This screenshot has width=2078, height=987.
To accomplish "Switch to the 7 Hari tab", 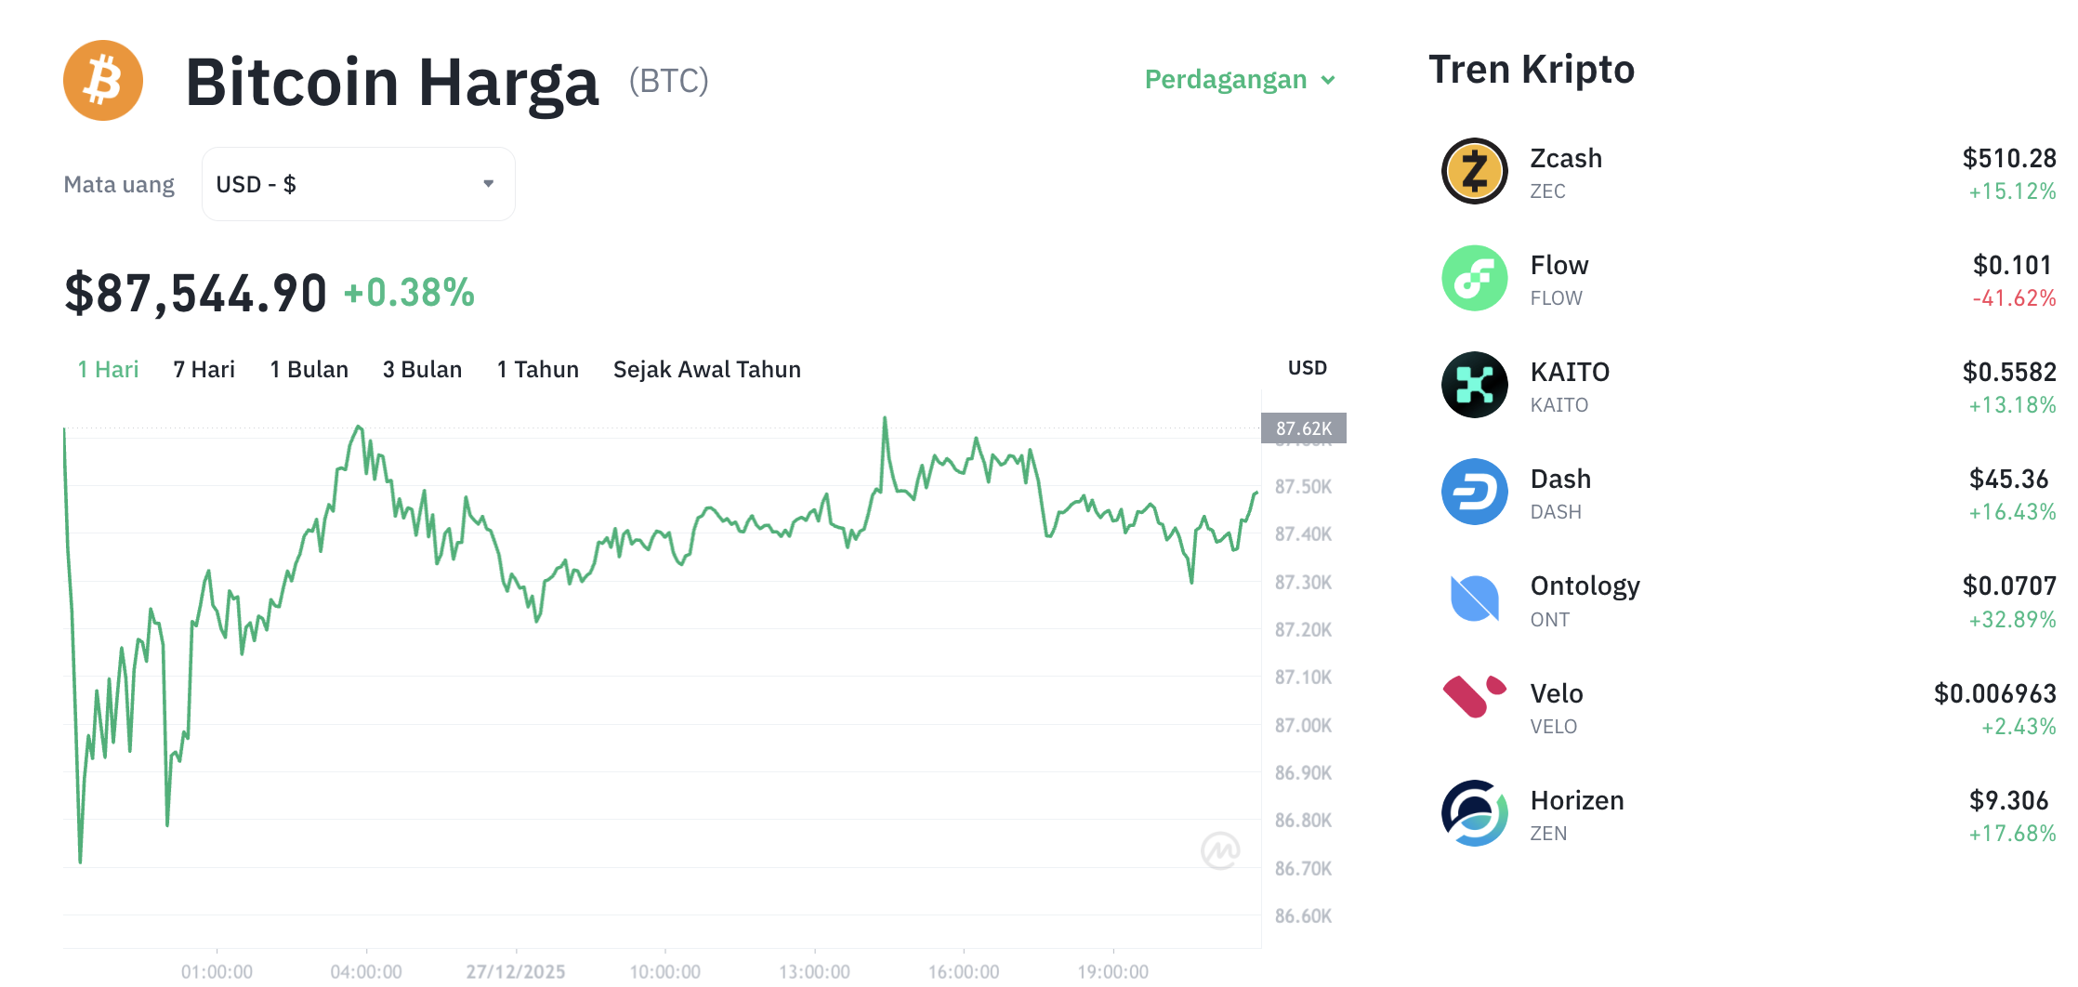I will pos(204,369).
